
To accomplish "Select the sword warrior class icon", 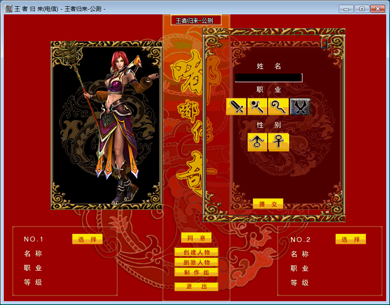I will click(x=236, y=107).
